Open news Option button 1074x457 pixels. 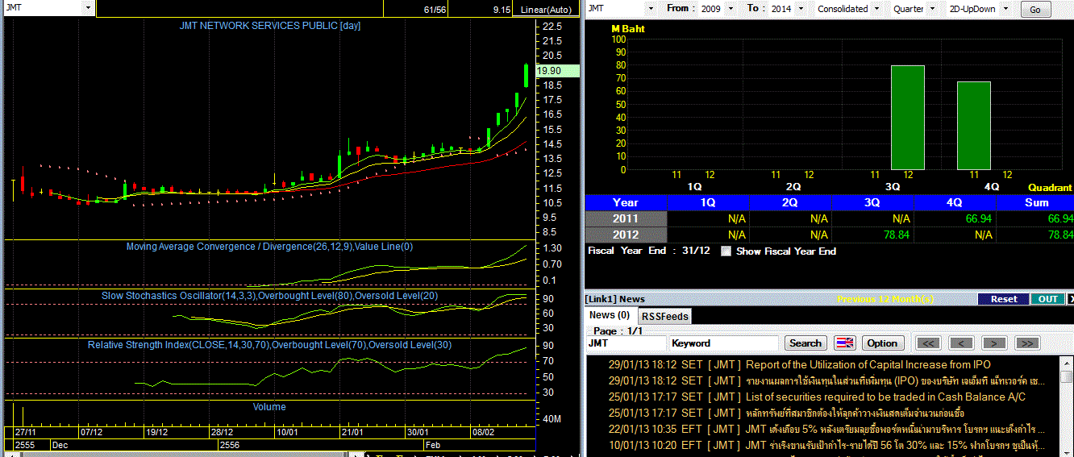(882, 343)
